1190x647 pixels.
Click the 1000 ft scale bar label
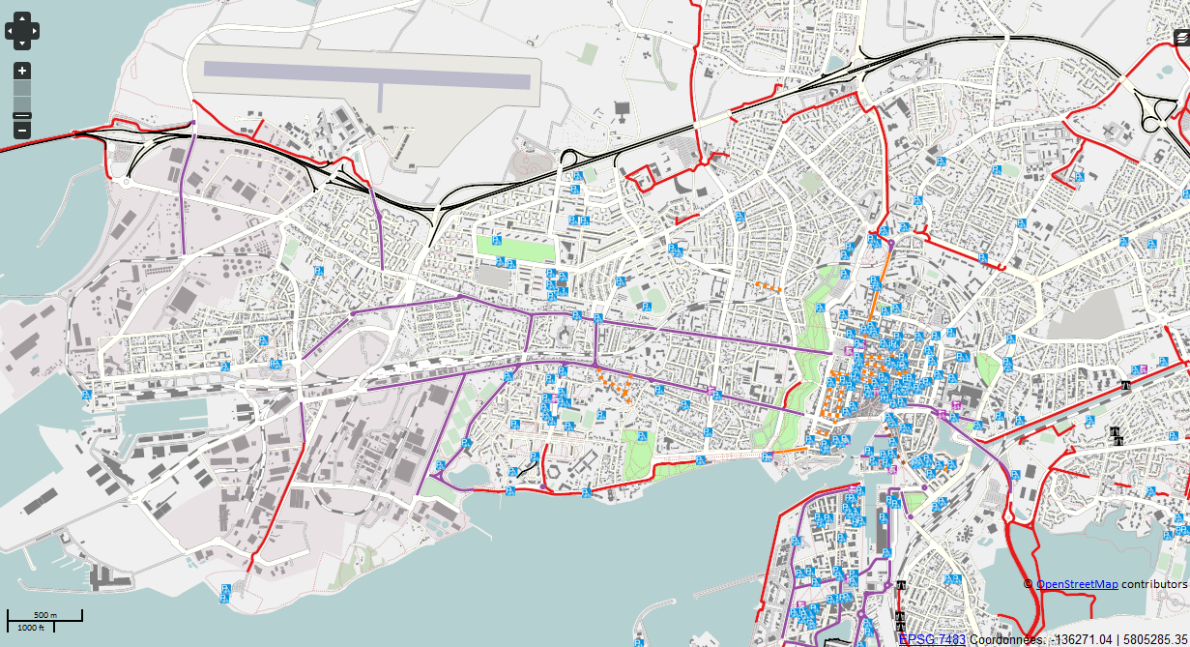[31, 628]
